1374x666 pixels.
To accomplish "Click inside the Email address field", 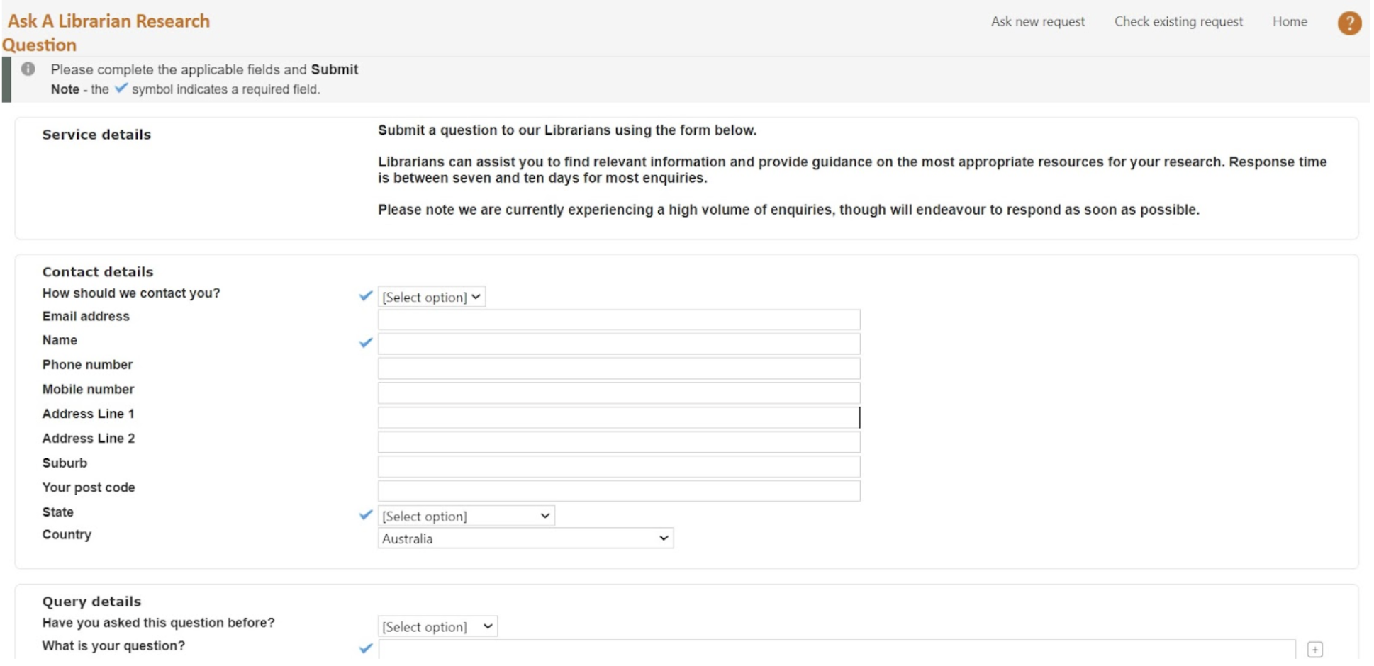I will click(619, 320).
